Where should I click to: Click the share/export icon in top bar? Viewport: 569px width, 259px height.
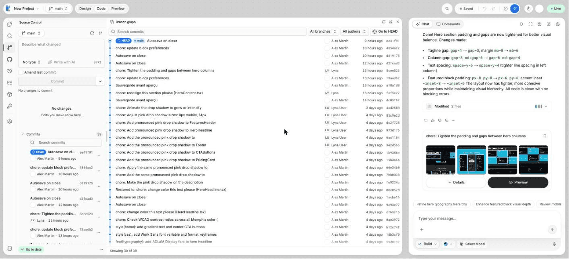529,8
